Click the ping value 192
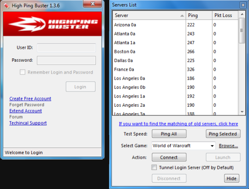 point(191,96)
